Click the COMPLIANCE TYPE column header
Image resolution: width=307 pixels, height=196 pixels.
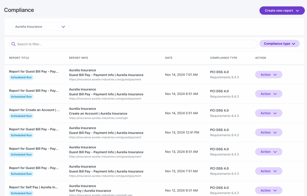224,58
